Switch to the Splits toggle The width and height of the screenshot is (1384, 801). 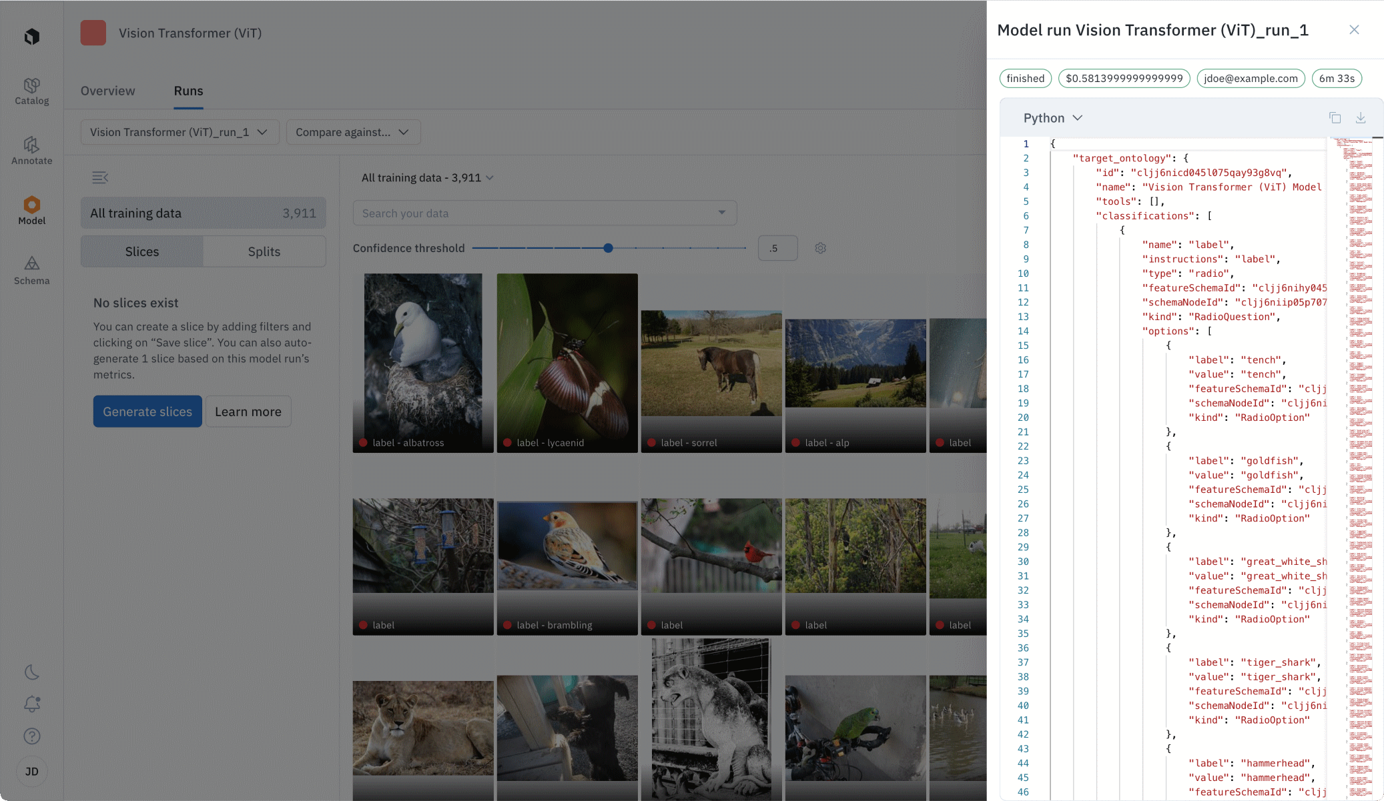[264, 251]
